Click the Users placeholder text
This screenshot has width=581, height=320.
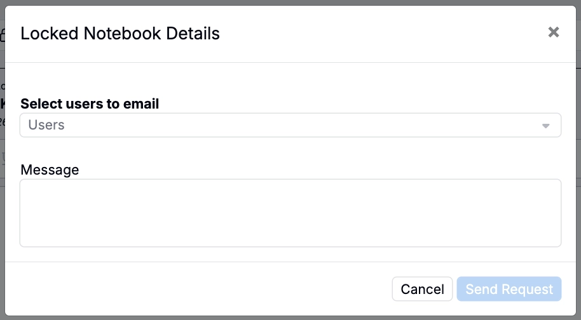point(46,125)
